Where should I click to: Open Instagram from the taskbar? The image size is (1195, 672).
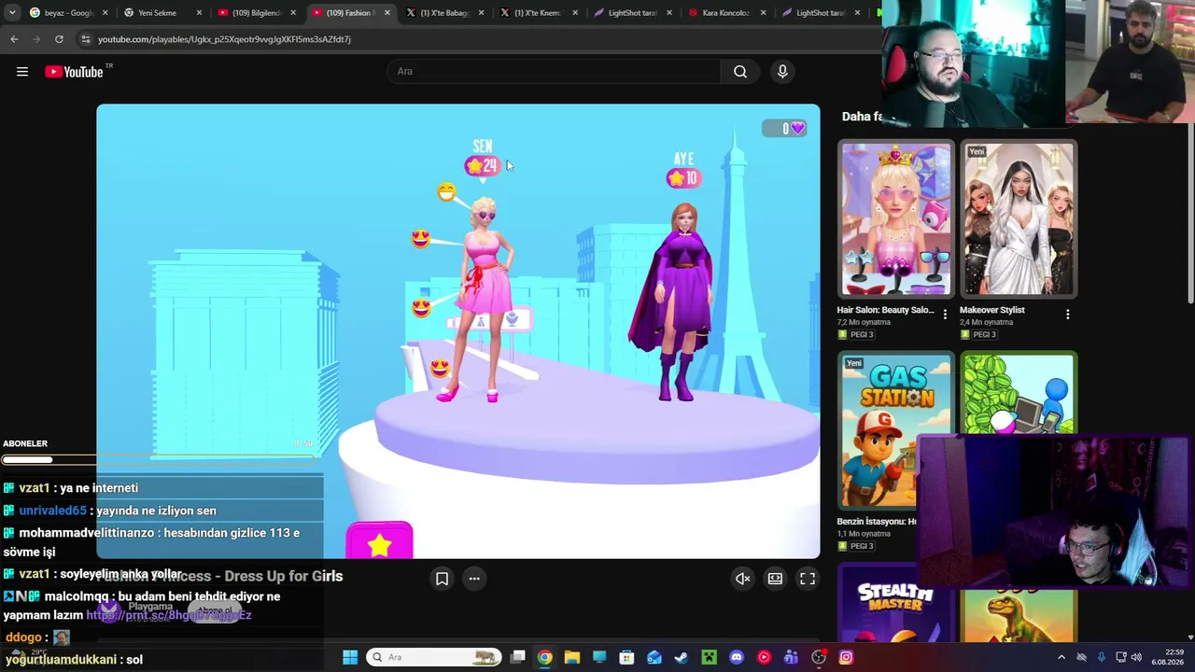846,657
